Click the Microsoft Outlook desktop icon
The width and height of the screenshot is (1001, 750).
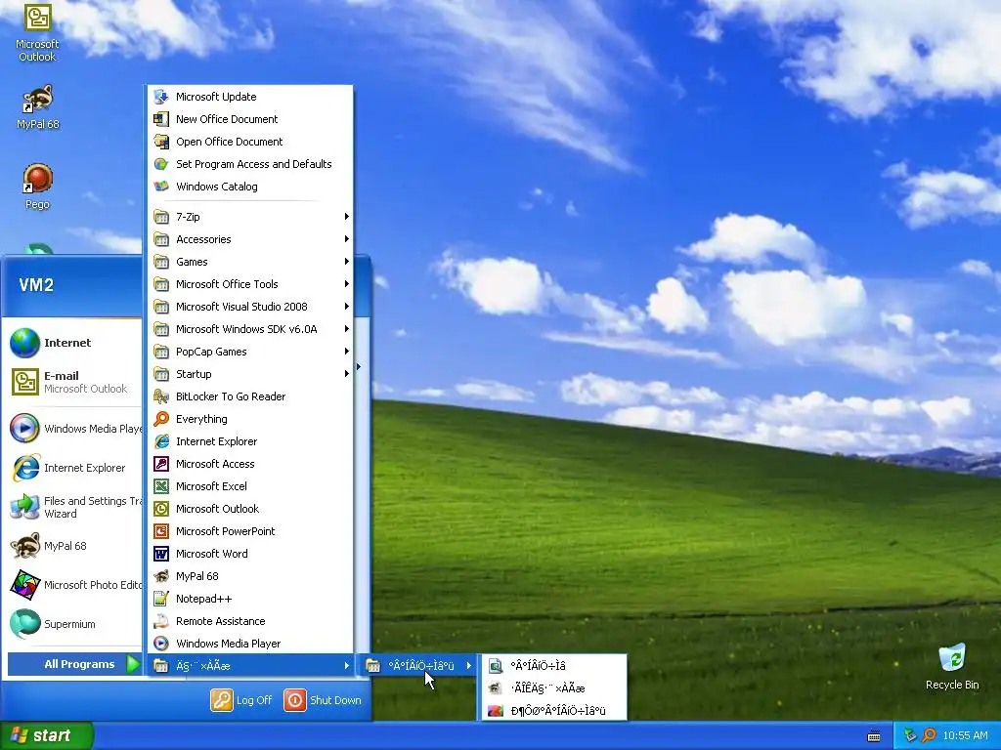37,32
